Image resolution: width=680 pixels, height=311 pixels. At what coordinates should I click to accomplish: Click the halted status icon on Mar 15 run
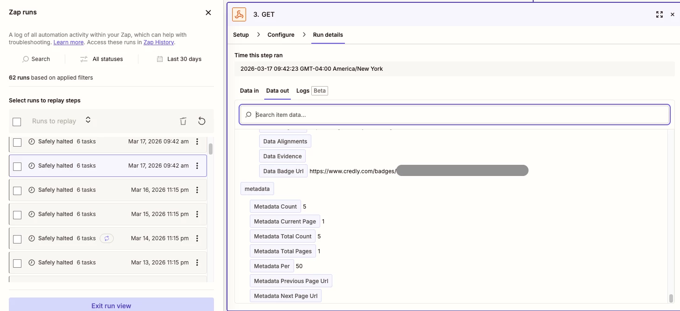(x=32, y=214)
